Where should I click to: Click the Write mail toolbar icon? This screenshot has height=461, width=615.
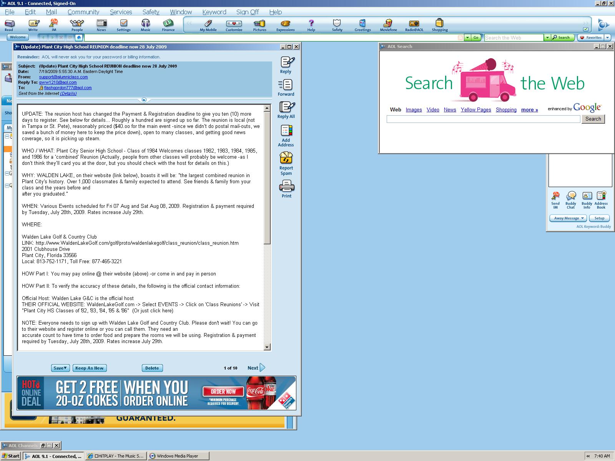pyautogui.click(x=33, y=25)
